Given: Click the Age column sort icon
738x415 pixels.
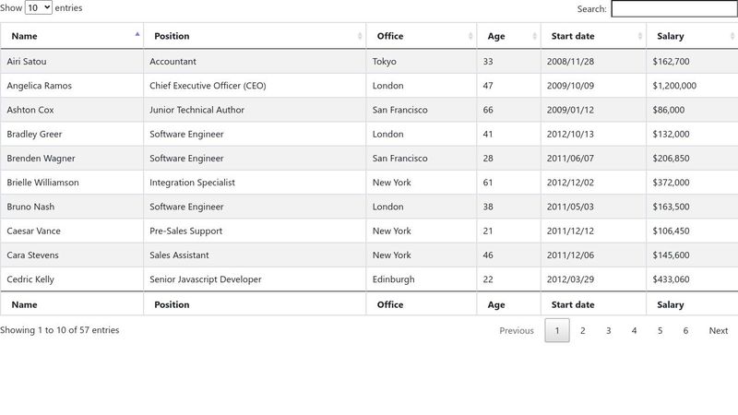Looking at the screenshot, I should click(x=534, y=36).
